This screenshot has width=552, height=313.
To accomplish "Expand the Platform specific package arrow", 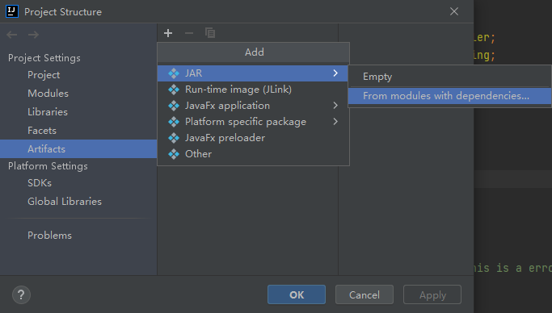I will pos(335,122).
